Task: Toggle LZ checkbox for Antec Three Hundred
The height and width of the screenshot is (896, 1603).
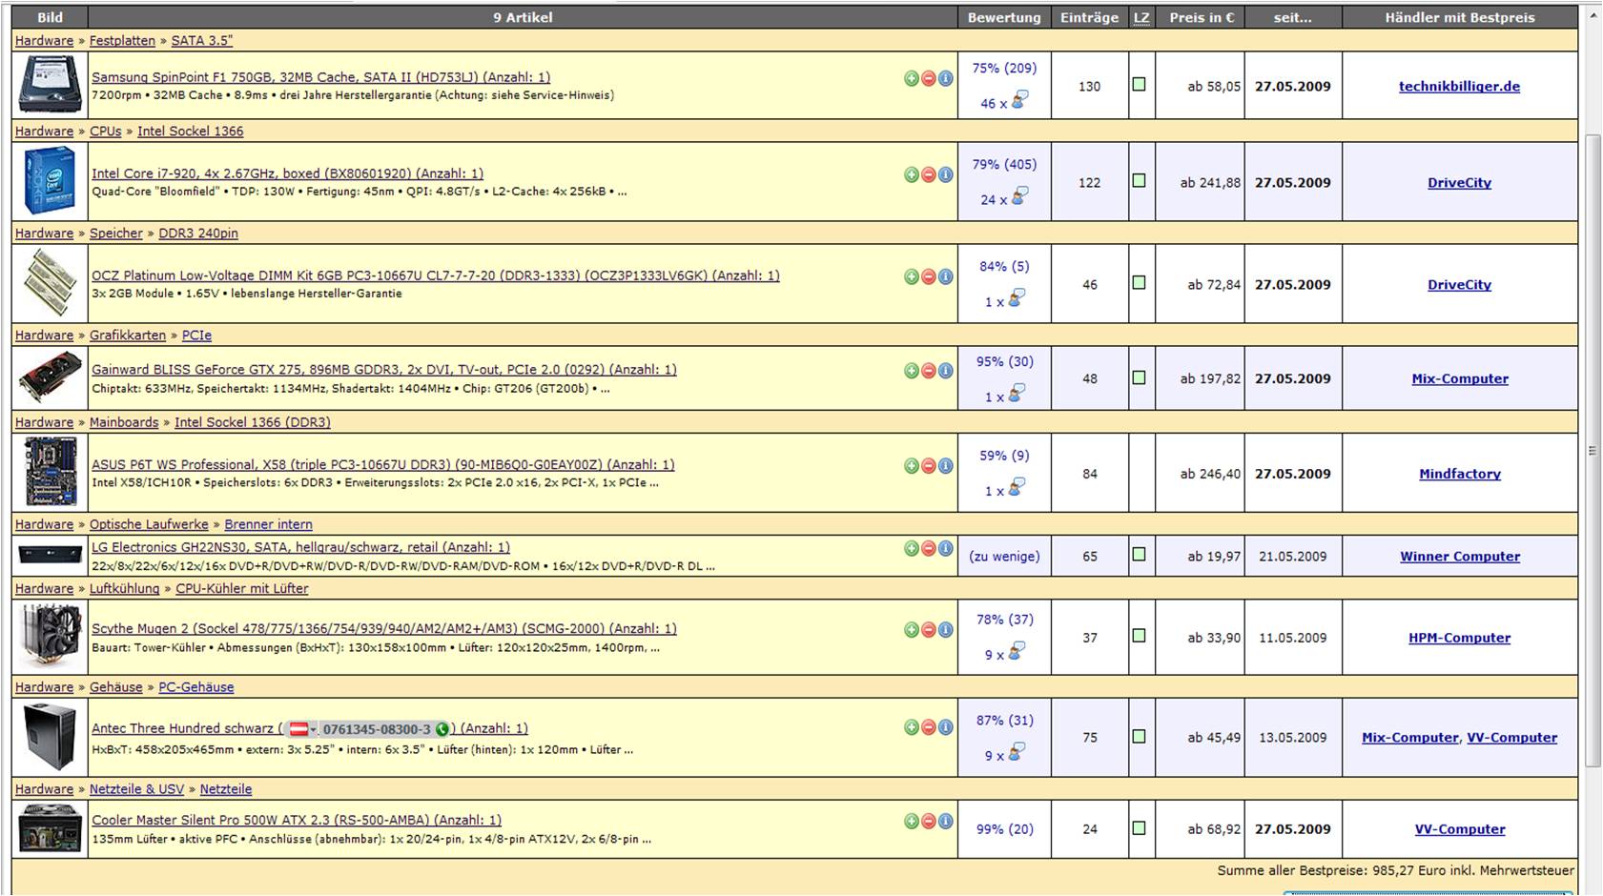Action: (x=1139, y=736)
